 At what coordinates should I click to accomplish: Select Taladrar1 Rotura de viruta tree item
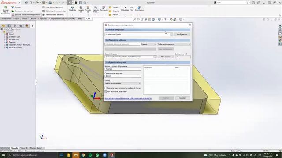pyautogui.click(x=19, y=45)
